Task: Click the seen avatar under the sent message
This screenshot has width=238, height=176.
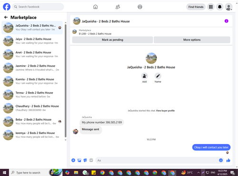Action: click(x=228, y=153)
